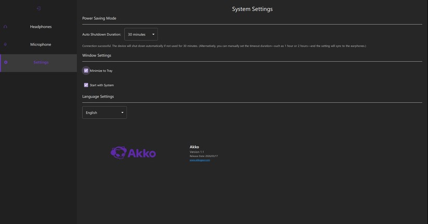Image resolution: width=428 pixels, height=224 pixels.
Task: Click the "System Settings" page title
Action: 252,9
